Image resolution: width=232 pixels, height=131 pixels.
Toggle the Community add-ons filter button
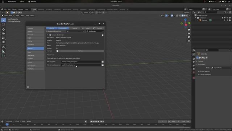pyautogui.click(x=63, y=28)
